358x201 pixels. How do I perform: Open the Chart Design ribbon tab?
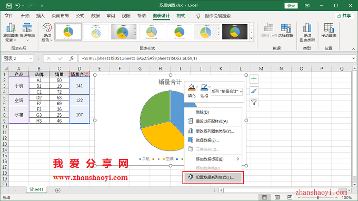coord(161,16)
